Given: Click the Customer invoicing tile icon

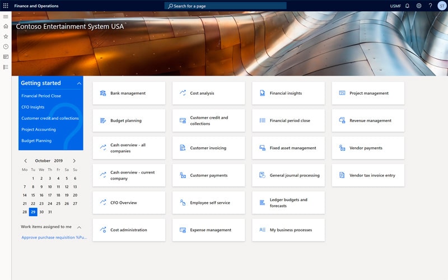Looking at the screenshot, I should click(183, 148).
